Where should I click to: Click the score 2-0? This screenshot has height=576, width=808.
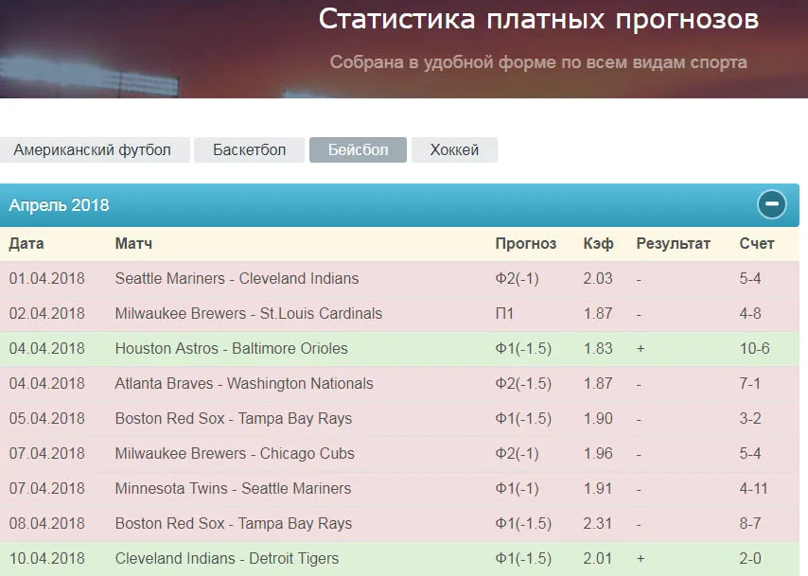pyautogui.click(x=750, y=558)
